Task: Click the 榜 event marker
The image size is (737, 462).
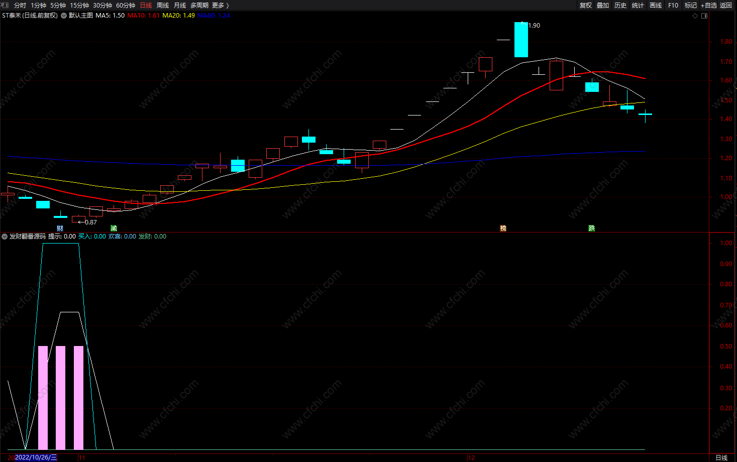Action: tap(503, 228)
